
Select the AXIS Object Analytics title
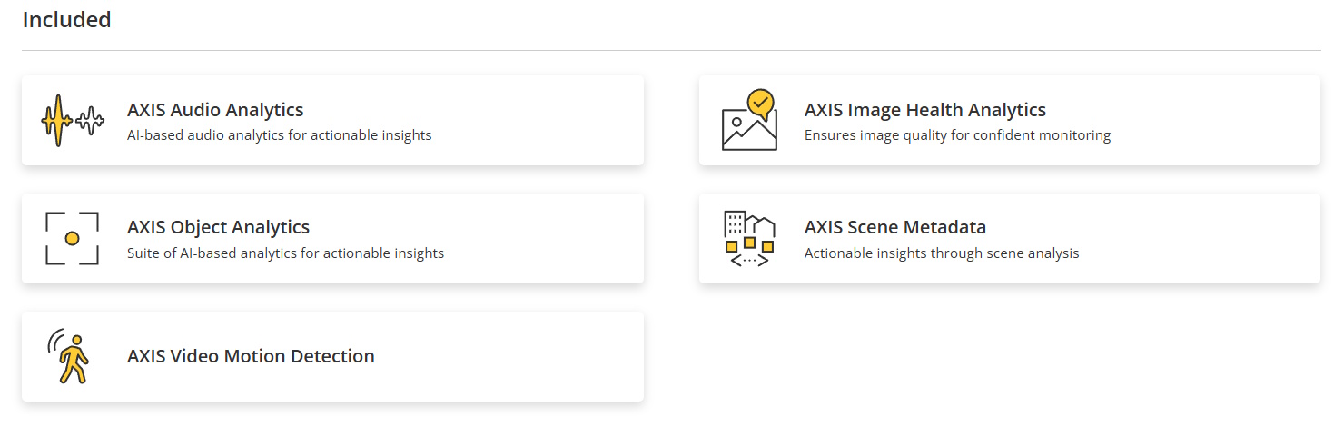tap(218, 227)
